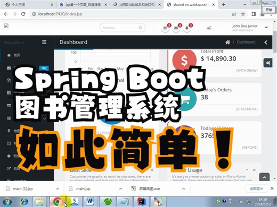Close the 个人空间 tab

[52, 5]
